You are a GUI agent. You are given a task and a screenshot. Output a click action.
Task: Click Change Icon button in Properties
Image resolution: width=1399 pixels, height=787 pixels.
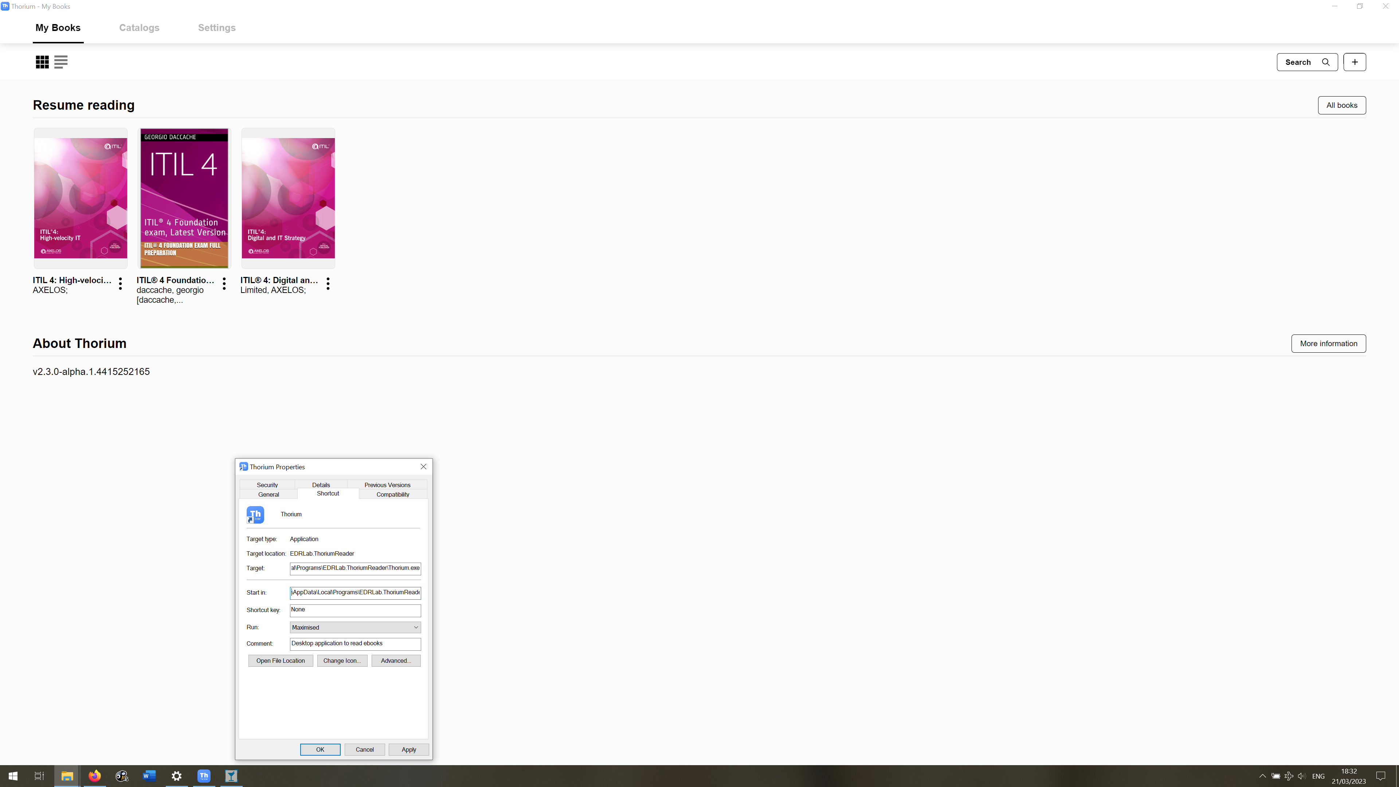click(342, 661)
